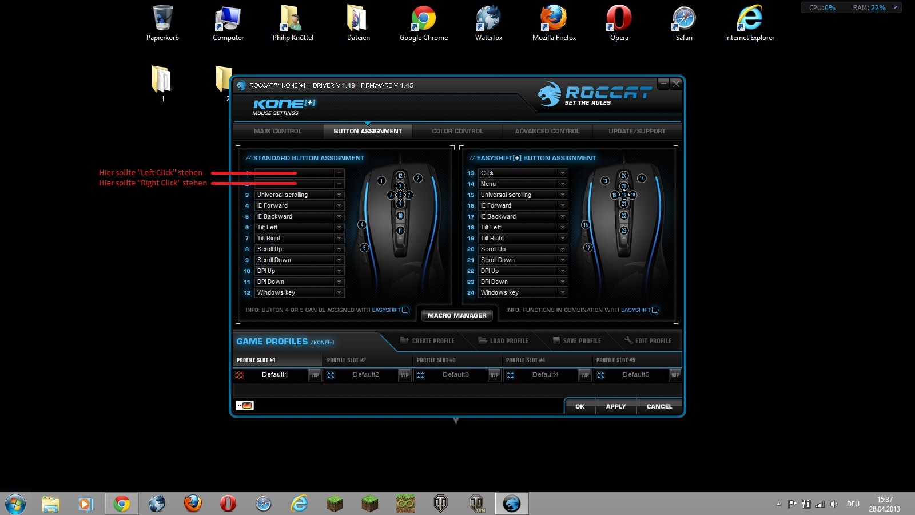915x515 pixels.
Task: Select the Dateien folder on the desktop
Action: [x=359, y=23]
